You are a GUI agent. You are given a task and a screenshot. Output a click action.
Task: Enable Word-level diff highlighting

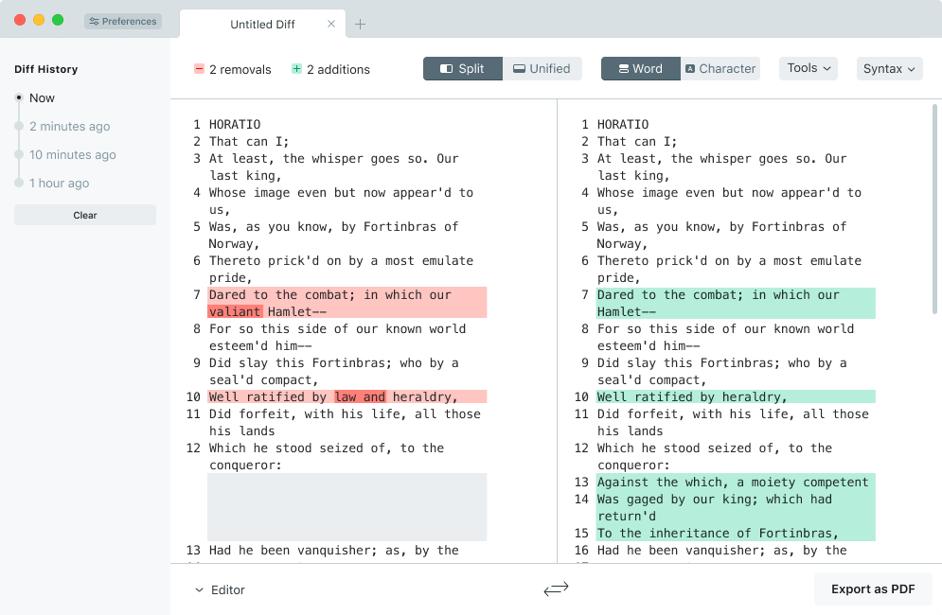(640, 69)
